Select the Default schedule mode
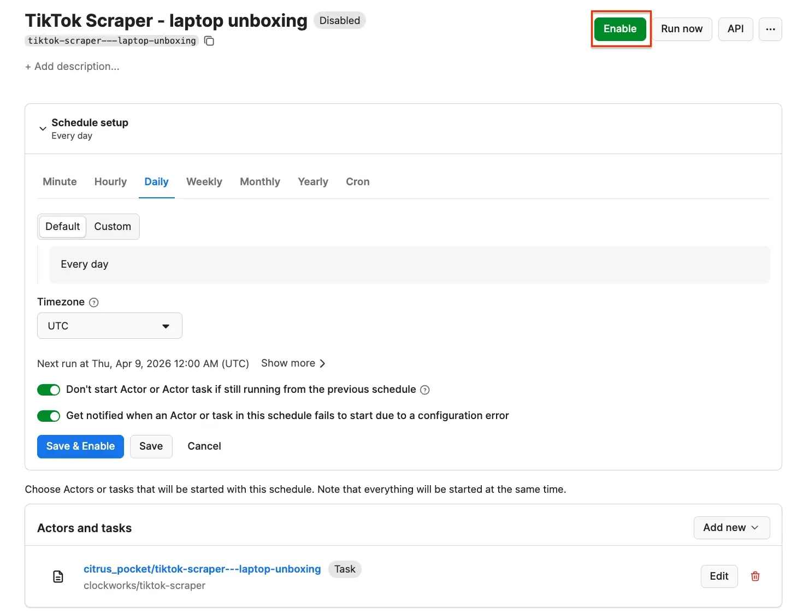 coord(63,227)
